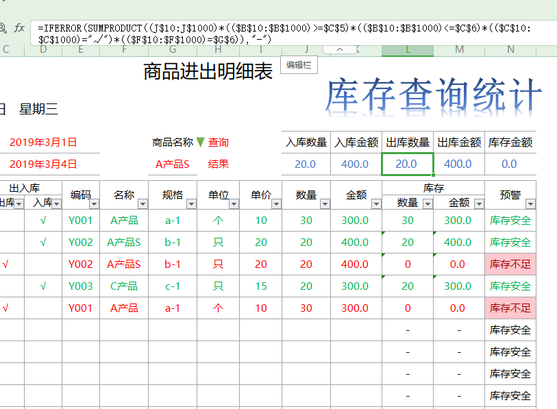Select the 入库数量 result cell 20.0
The width and height of the screenshot is (557, 409).
click(x=306, y=164)
